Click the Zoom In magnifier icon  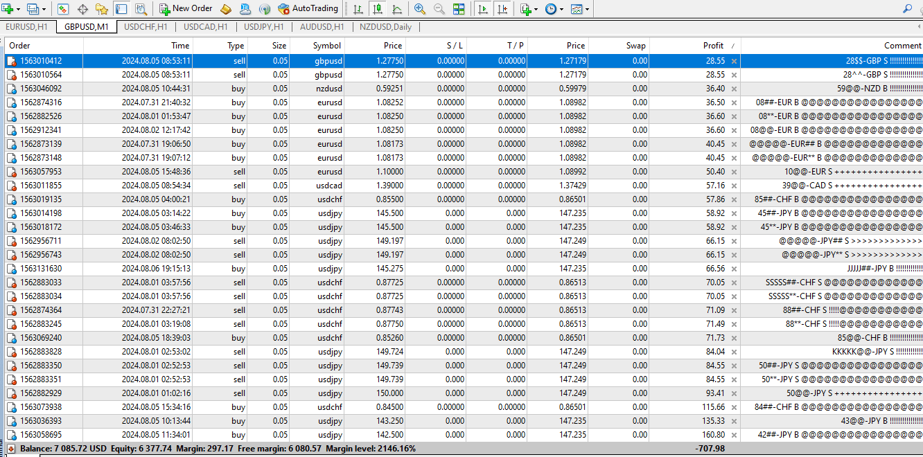click(x=420, y=9)
